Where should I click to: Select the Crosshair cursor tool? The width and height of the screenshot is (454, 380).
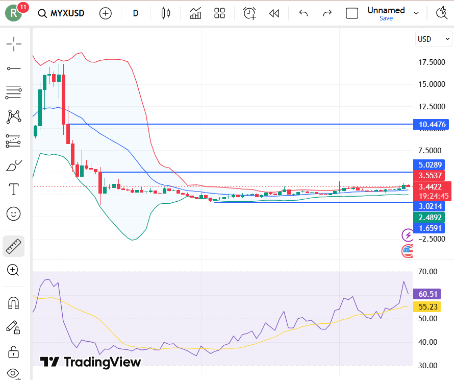[x=14, y=44]
